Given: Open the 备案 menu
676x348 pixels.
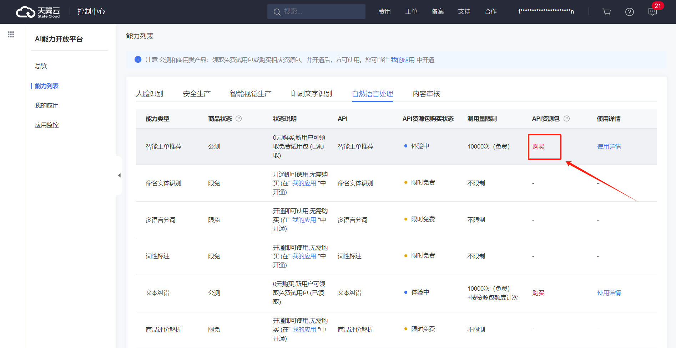Looking at the screenshot, I should pos(438,12).
